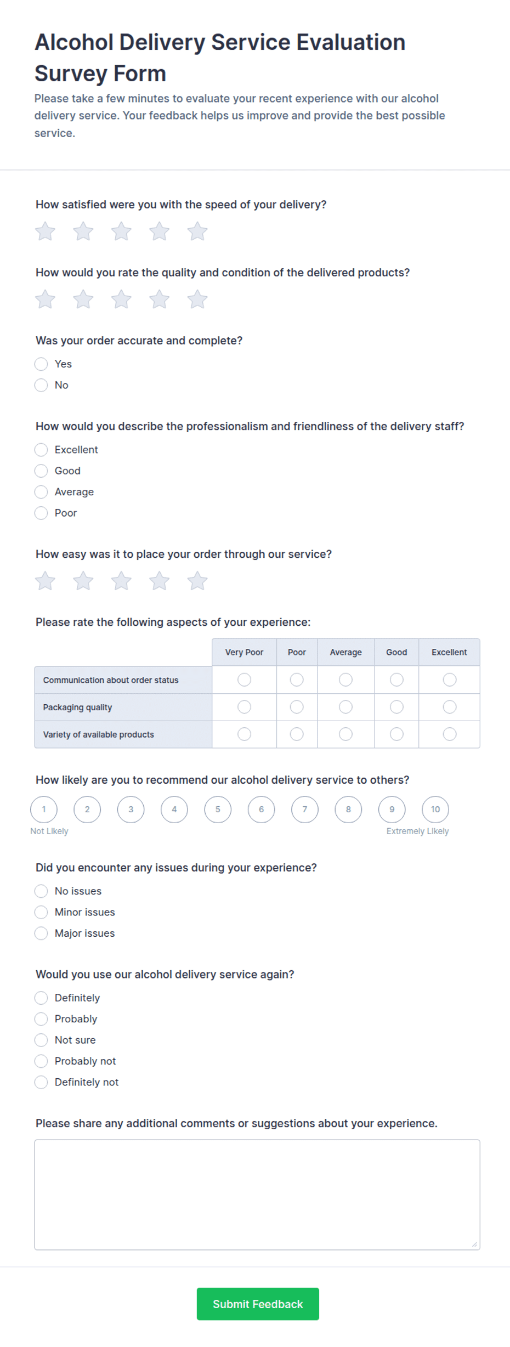Give delivery speed a one-star rating

click(45, 231)
